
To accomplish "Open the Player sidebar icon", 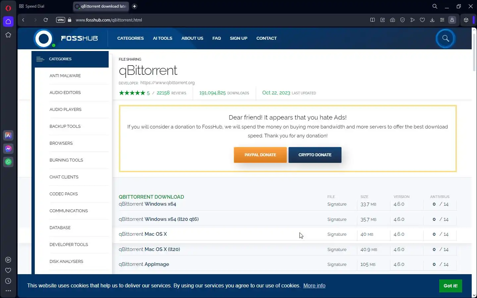I will [x=8, y=260].
